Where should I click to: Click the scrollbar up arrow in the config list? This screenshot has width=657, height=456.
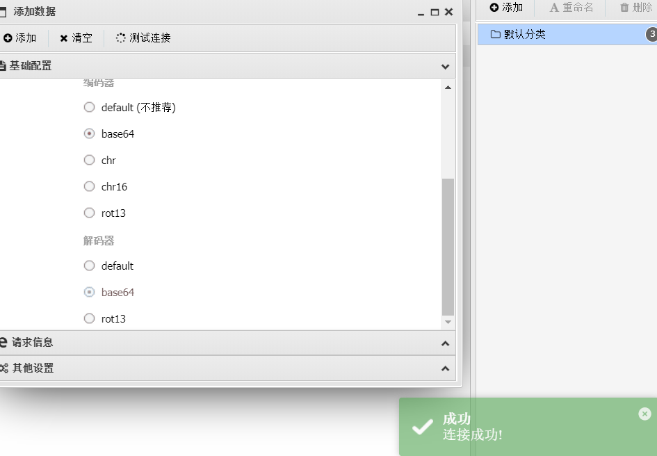[448, 87]
